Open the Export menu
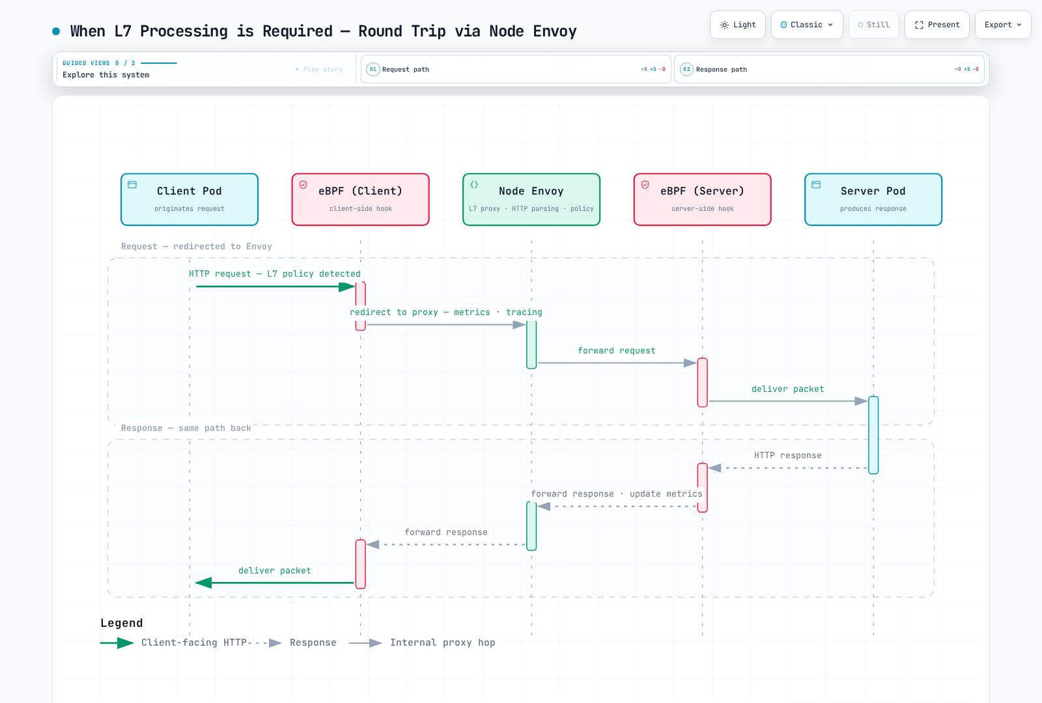The height and width of the screenshot is (703, 1042). (1003, 25)
